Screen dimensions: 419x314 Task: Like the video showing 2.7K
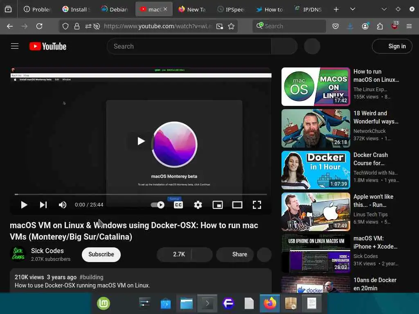tap(174, 254)
